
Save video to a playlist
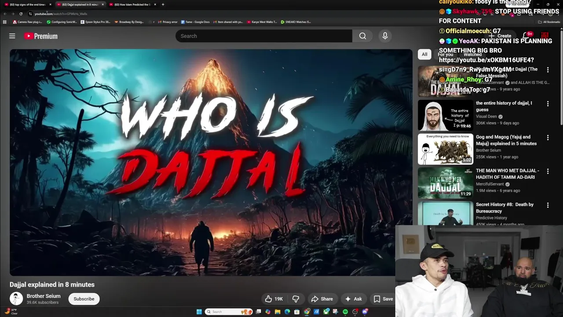tap(383, 299)
